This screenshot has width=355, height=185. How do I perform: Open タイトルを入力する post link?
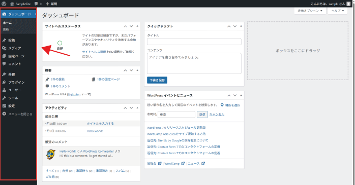pyautogui.click(x=100, y=124)
